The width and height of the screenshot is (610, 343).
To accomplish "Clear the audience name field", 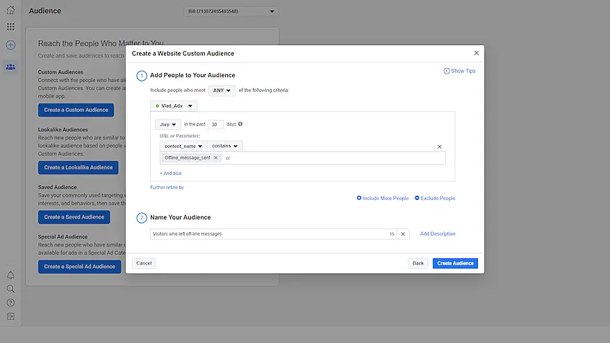I will 402,234.
